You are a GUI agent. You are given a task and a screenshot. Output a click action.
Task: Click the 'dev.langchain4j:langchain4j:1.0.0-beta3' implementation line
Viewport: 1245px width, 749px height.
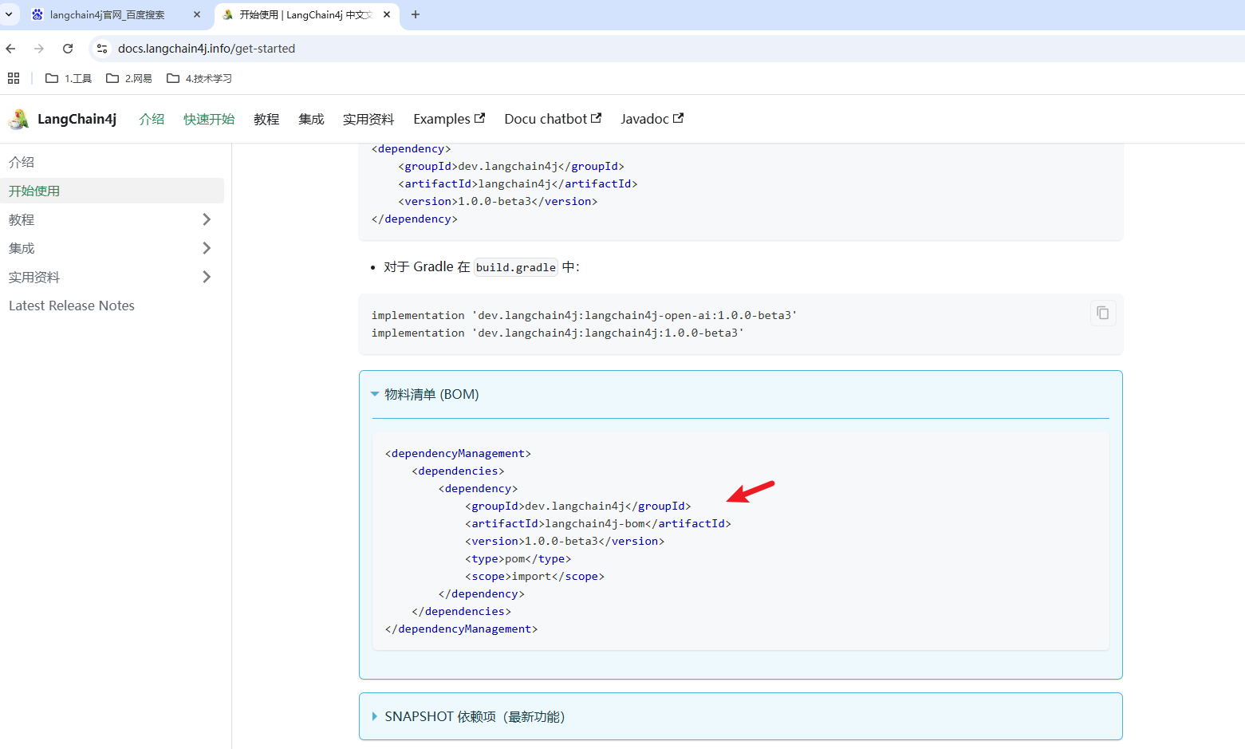(x=557, y=333)
